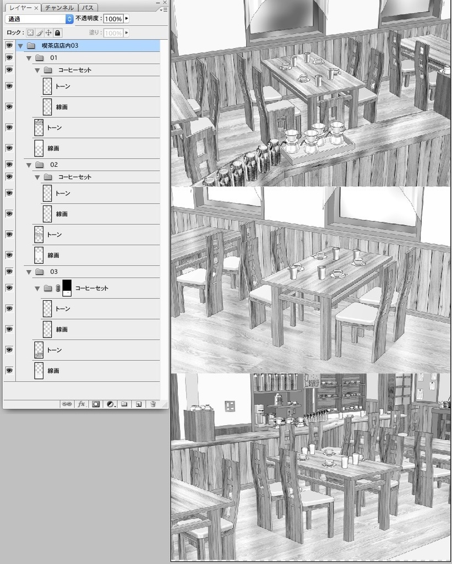Open the blend mode dropdown showing 通過

tap(39, 19)
